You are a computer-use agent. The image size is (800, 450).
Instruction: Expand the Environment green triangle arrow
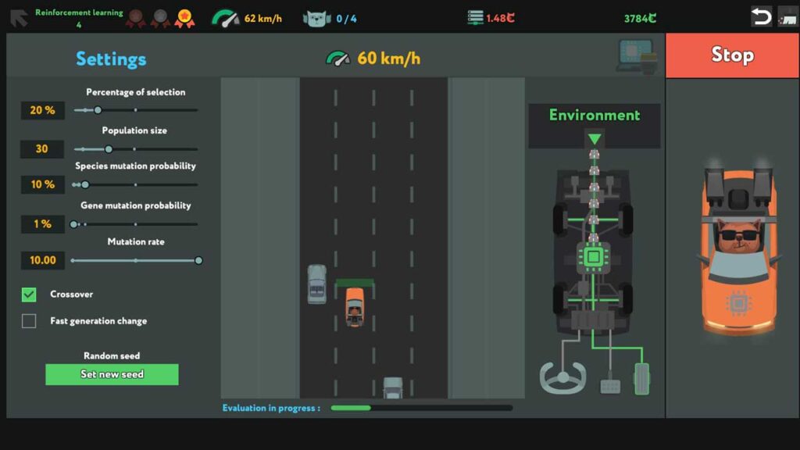click(x=595, y=139)
